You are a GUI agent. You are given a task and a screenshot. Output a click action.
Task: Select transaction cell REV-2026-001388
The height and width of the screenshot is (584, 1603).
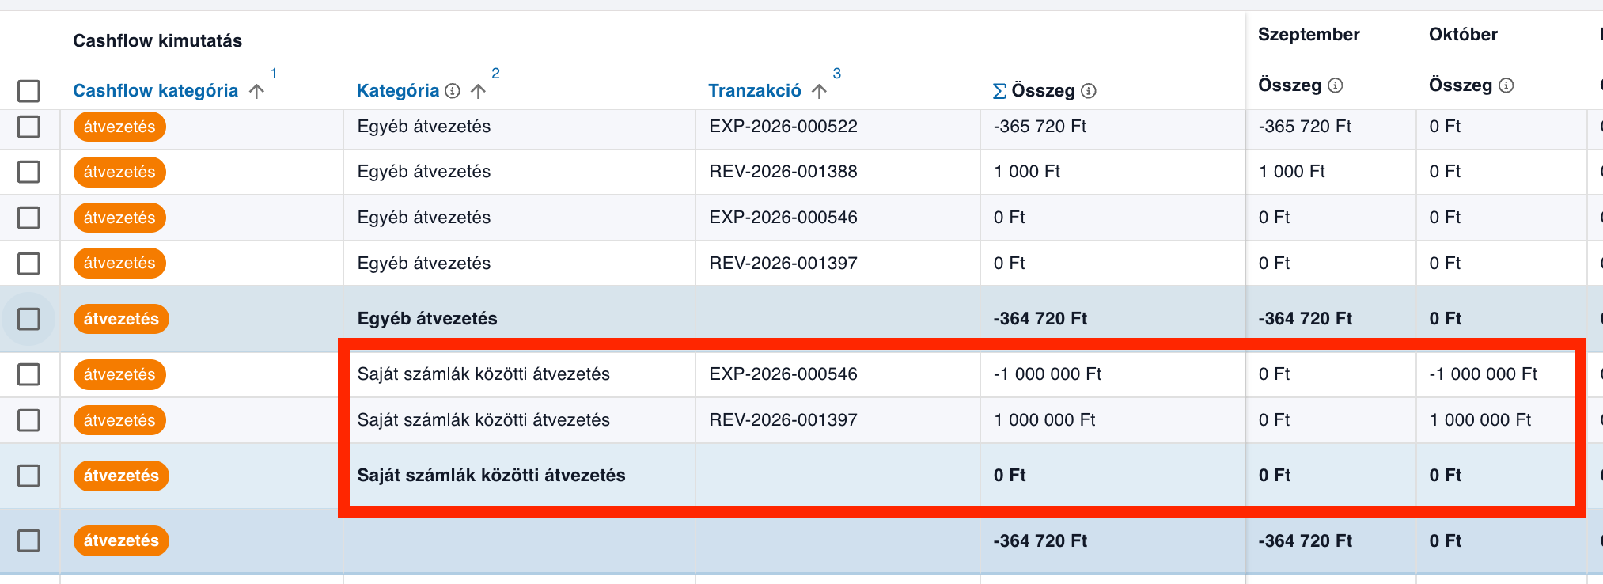pos(783,172)
